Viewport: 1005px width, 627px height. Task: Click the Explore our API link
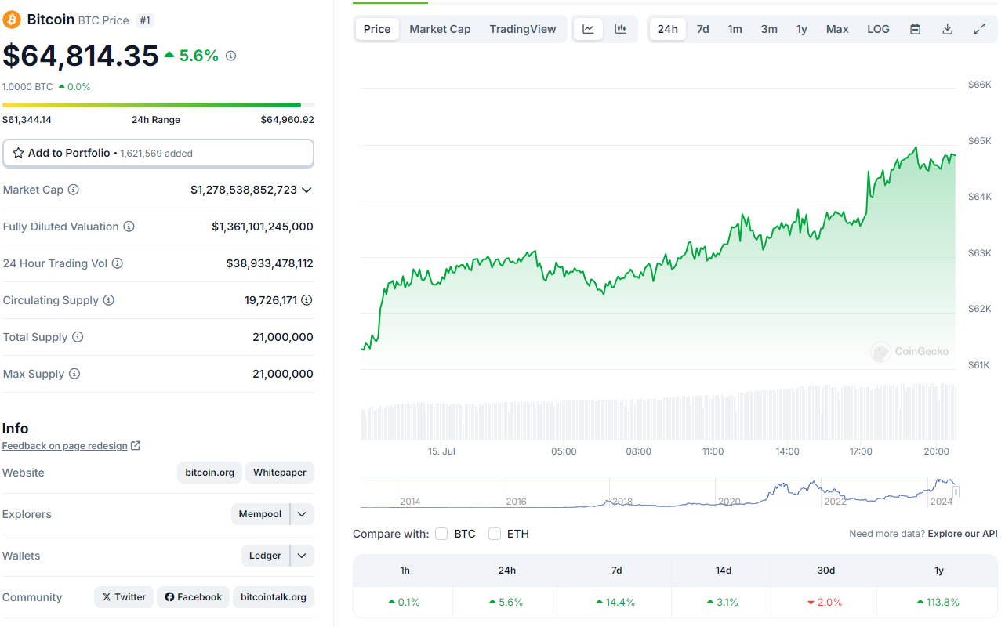point(963,534)
